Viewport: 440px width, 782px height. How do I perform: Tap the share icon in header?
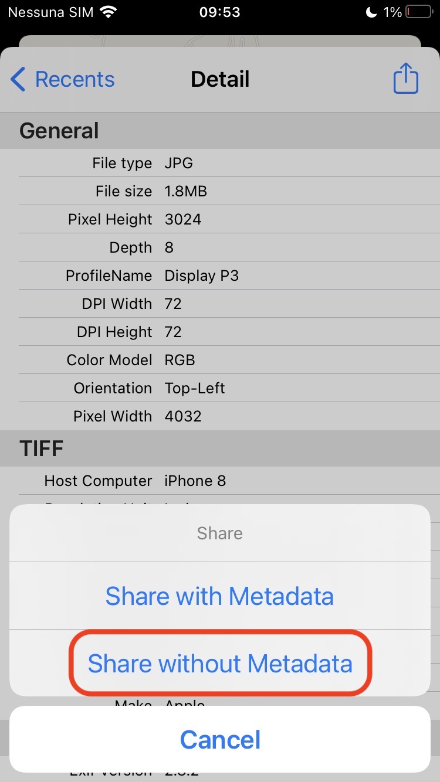click(x=405, y=79)
